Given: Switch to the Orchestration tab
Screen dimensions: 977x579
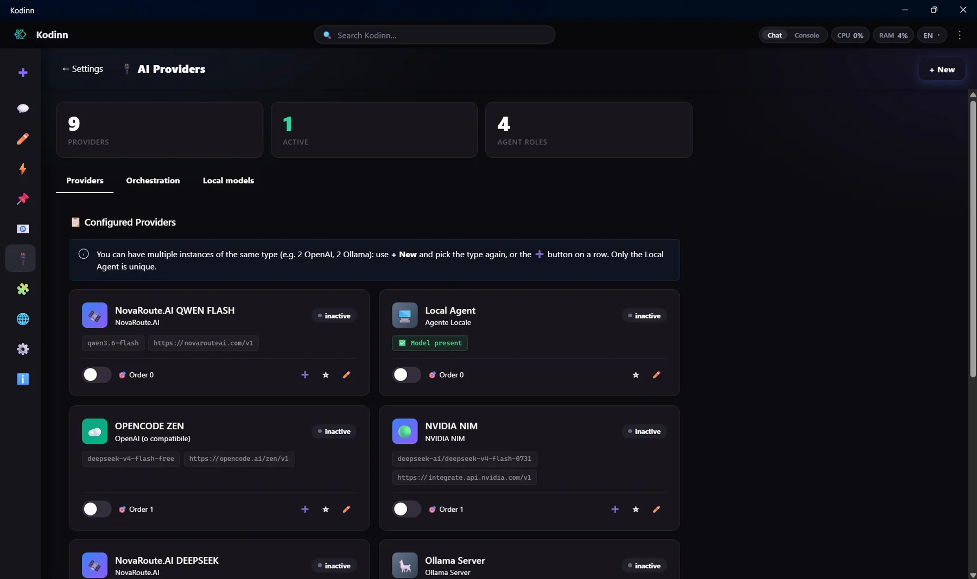Looking at the screenshot, I should (x=153, y=181).
